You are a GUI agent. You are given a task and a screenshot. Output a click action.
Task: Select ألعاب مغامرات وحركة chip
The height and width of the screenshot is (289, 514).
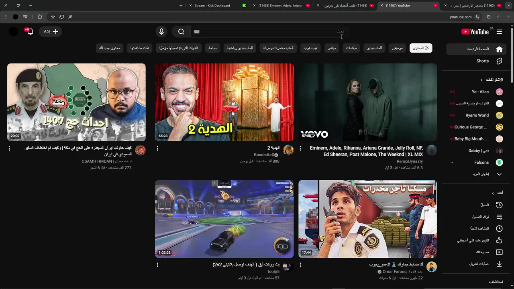pos(278,48)
